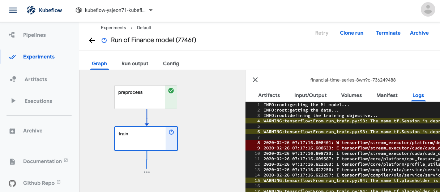
Task: Click the train node running status icon
Action: (171, 132)
